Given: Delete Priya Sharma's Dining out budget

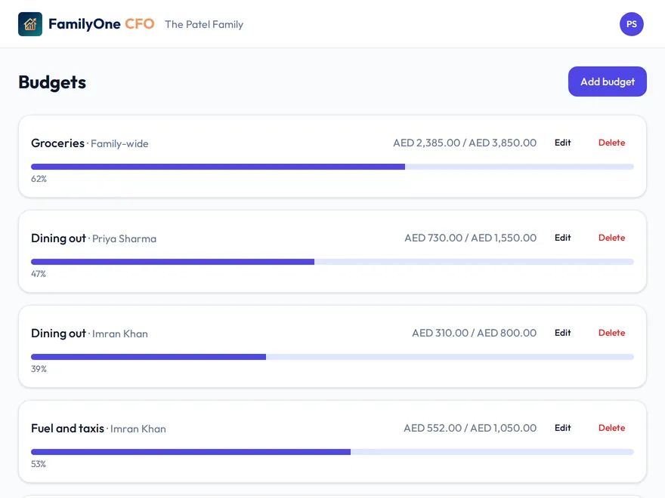Looking at the screenshot, I should pos(611,238).
